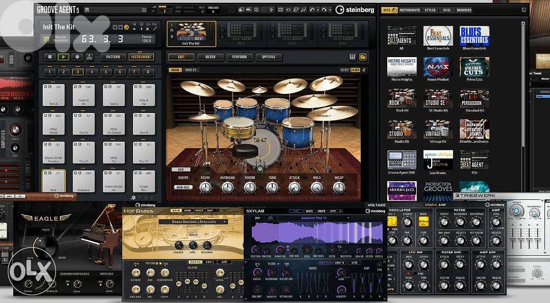550x303 pixels.
Task: Adjust the OVERHEAD knob on the kit
Action: pyautogui.click(x=227, y=188)
